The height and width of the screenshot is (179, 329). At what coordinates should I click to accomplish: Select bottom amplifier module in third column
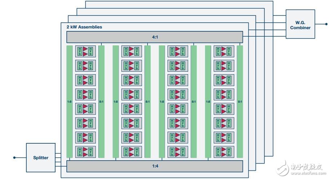click(x=178, y=152)
